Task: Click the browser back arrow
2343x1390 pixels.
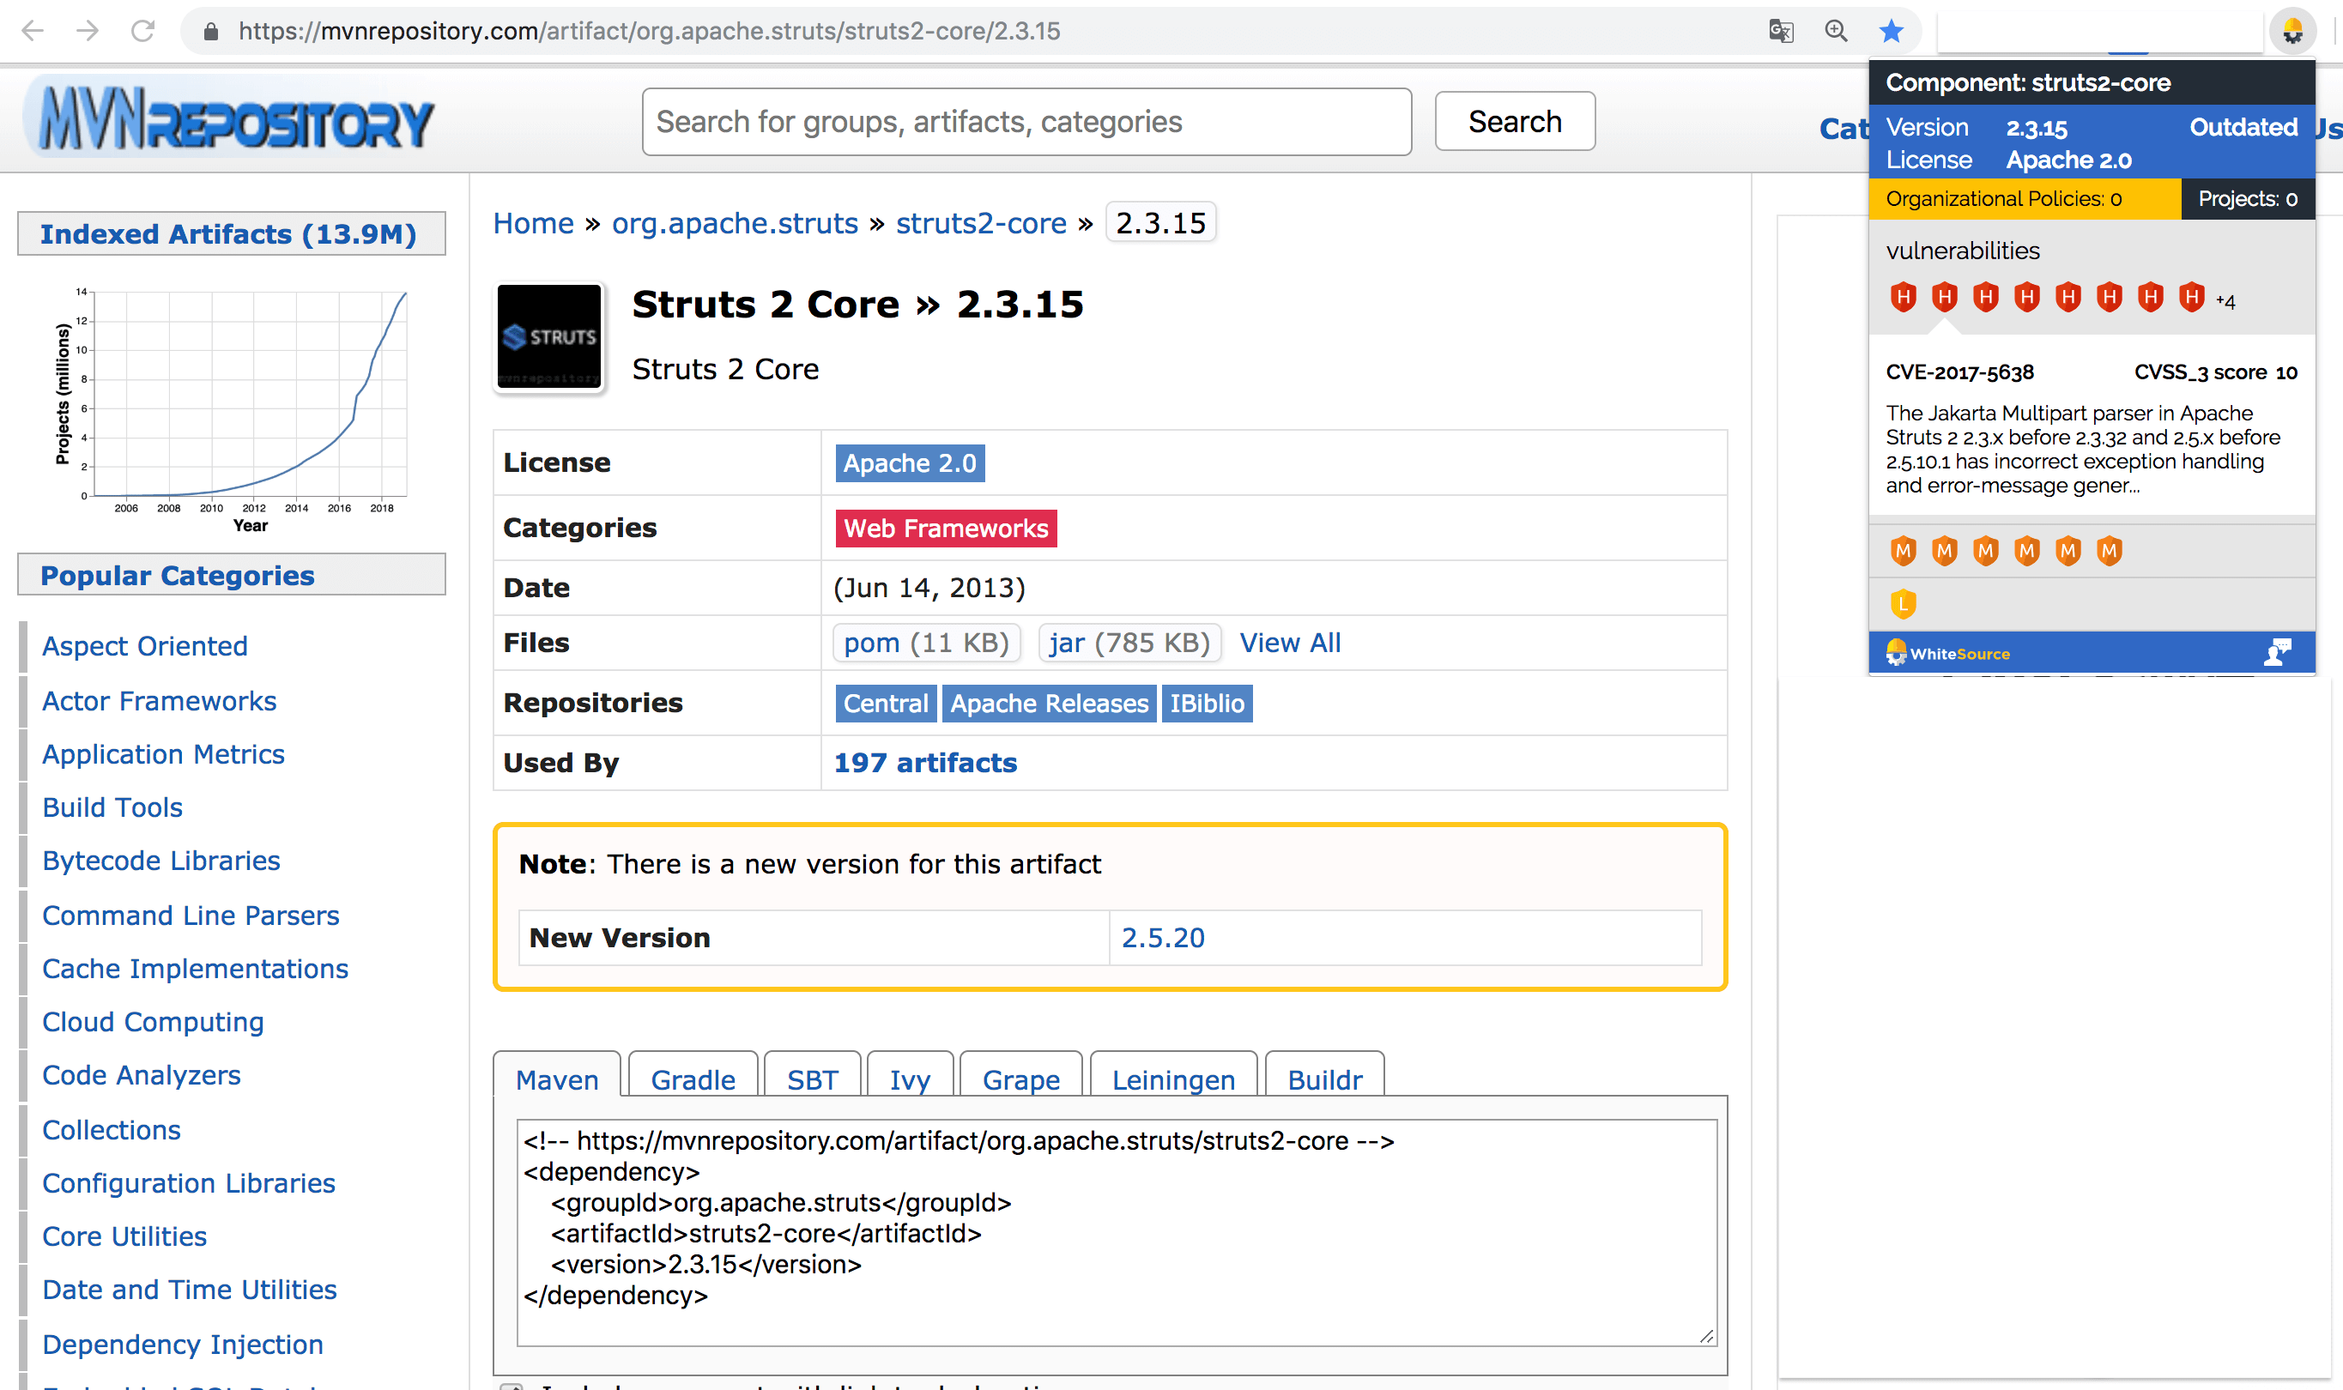Action: (33, 31)
